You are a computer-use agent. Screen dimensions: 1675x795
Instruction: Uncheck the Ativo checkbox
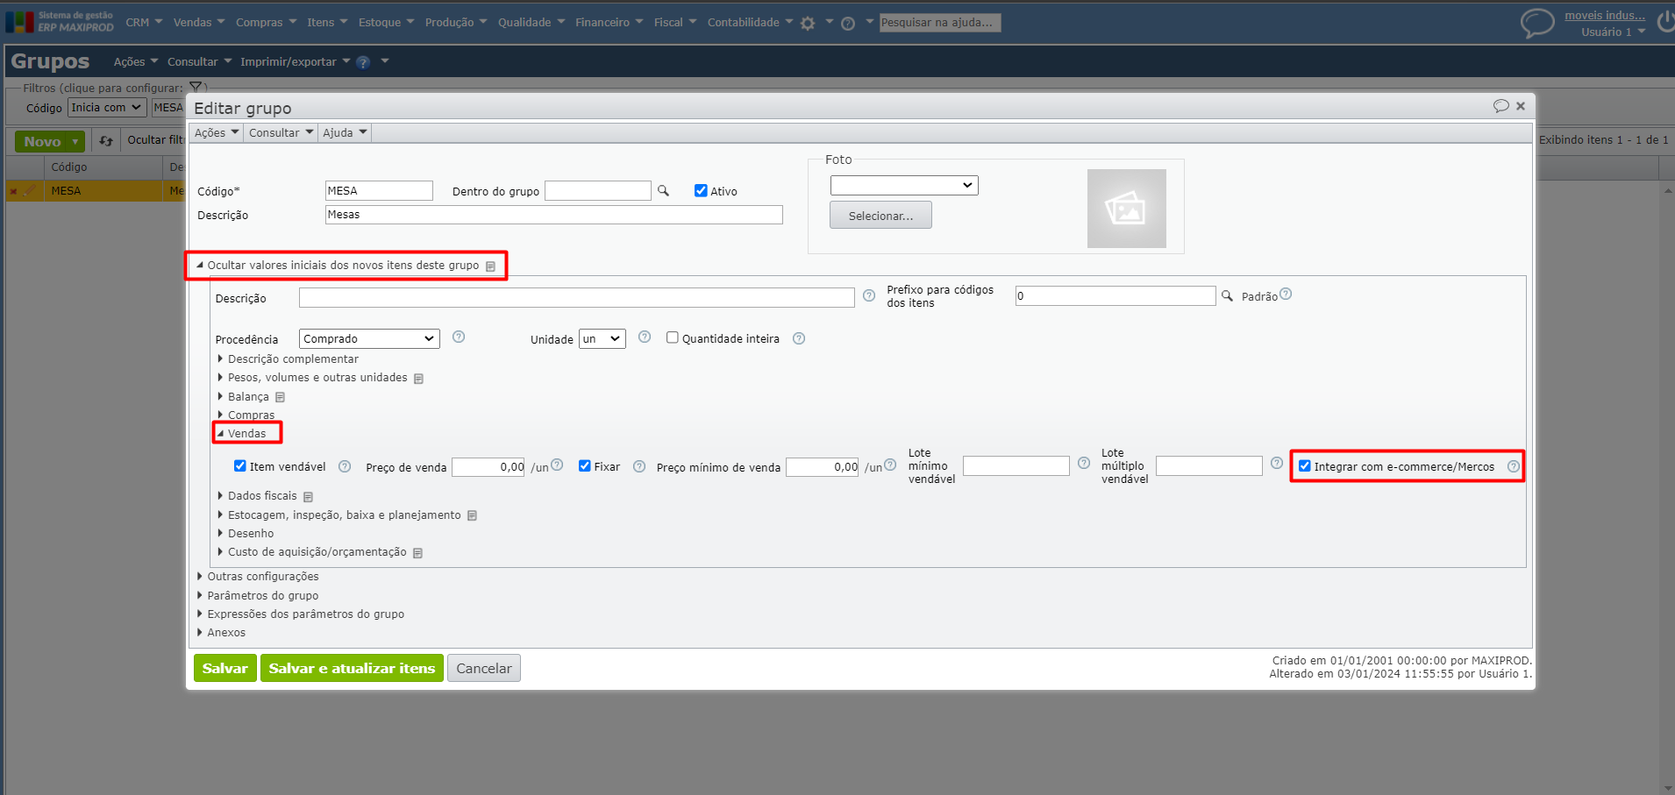click(701, 191)
